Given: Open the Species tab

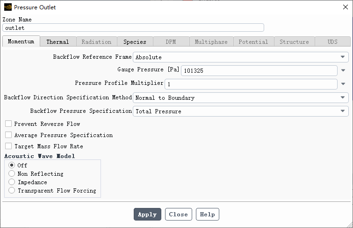Looking at the screenshot, I should click(135, 42).
